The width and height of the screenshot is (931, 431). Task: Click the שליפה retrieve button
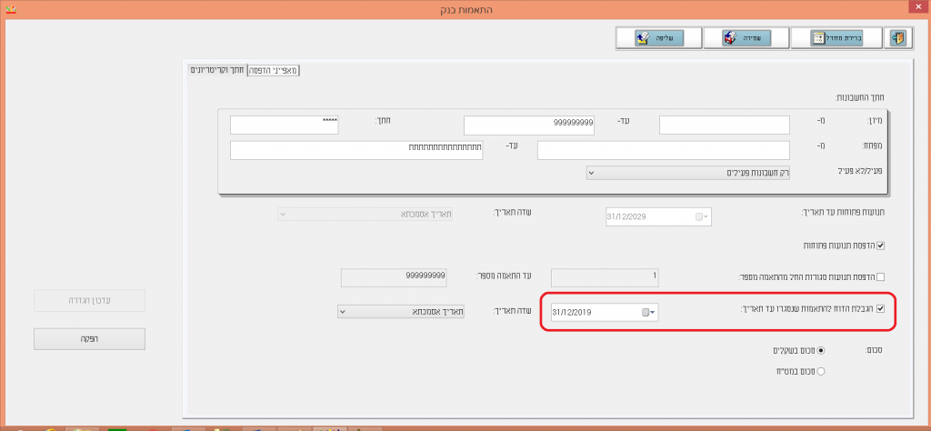coord(659,38)
